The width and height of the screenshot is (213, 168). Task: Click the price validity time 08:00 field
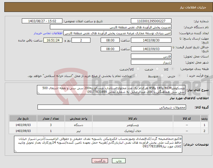pyautogui.click(x=110, y=49)
